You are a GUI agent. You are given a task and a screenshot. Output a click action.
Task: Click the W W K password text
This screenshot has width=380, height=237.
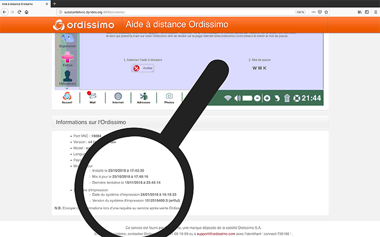(260, 68)
